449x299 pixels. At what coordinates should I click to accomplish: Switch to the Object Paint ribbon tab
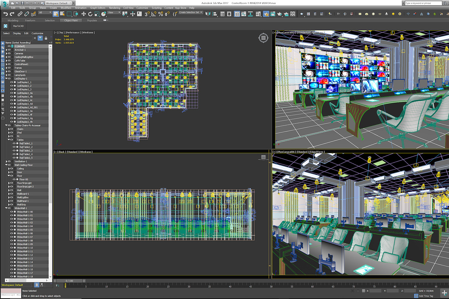click(71, 21)
